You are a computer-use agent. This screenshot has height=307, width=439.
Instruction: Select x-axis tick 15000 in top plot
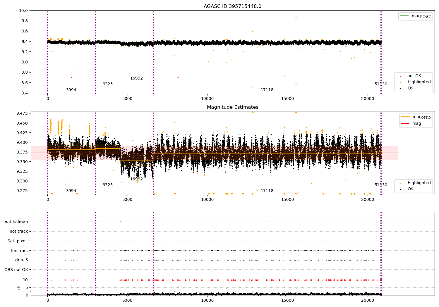[x=288, y=99]
